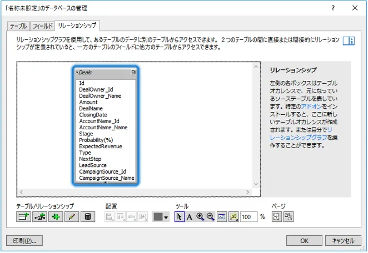
Task: Click the first arrange alignment icon
Action: tap(110, 217)
